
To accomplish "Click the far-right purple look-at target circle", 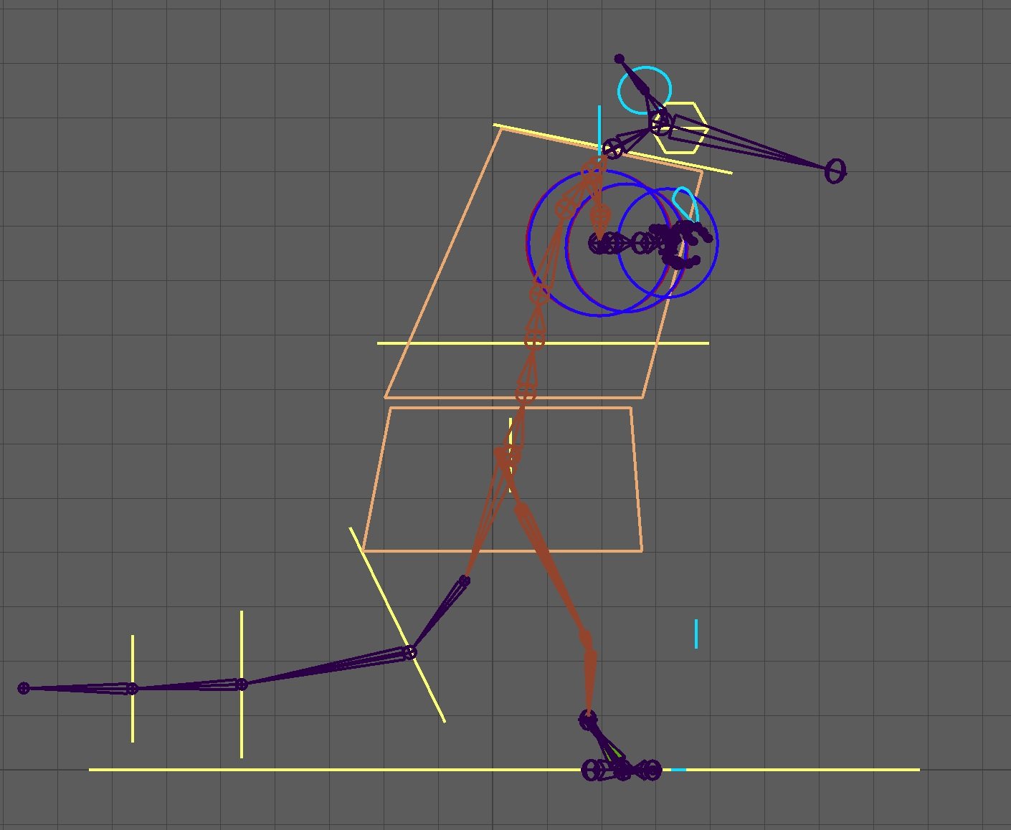I will [835, 171].
